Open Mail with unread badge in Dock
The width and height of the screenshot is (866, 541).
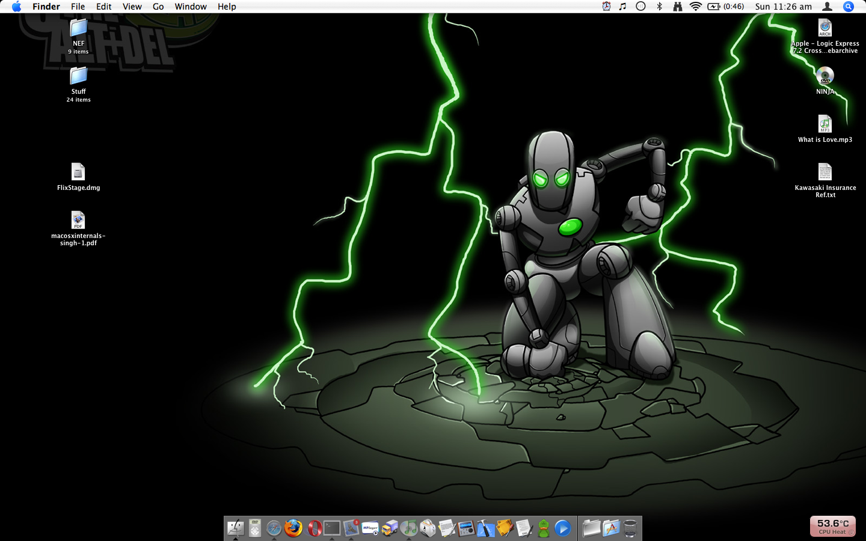tap(351, 528)
